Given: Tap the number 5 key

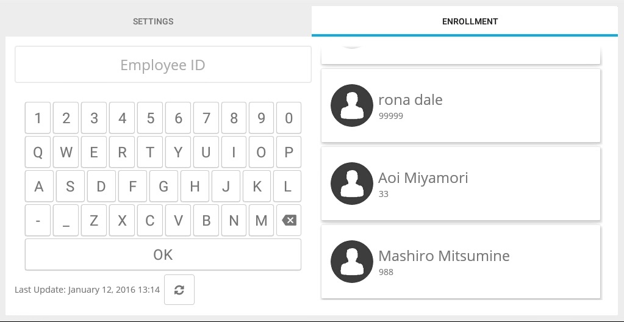Looking at the screenshot, I should [150, 118].
